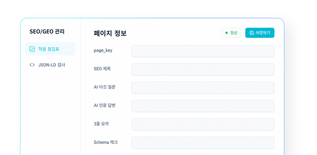Click the 정상 status badge
Viewport: 317px width, 155px height.
(231, 33)
